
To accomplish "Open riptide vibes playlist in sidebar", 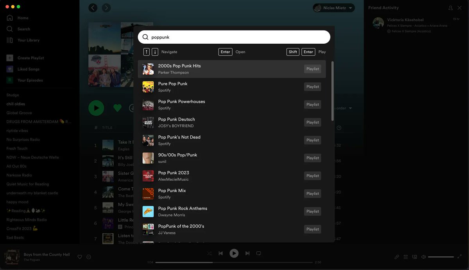I will pyautogui.click(x=17, y=131).
